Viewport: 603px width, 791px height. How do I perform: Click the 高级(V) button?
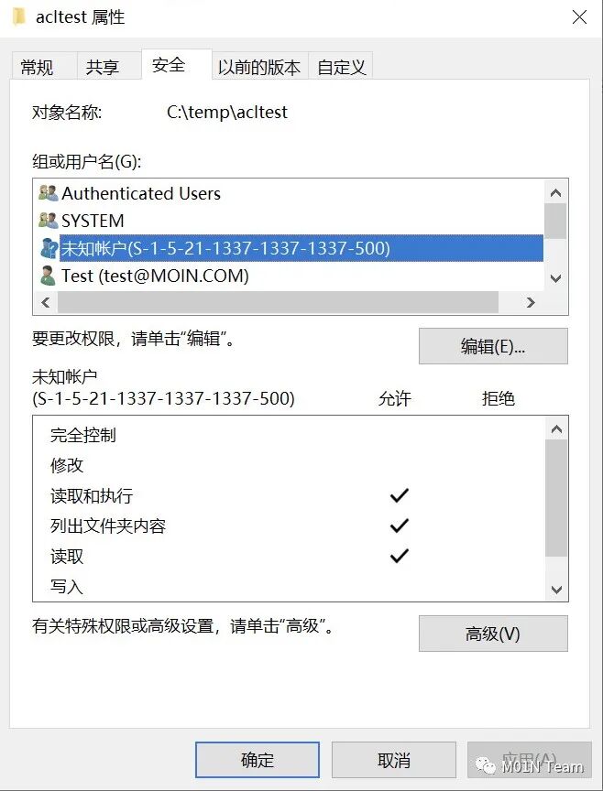coord(493,634)
